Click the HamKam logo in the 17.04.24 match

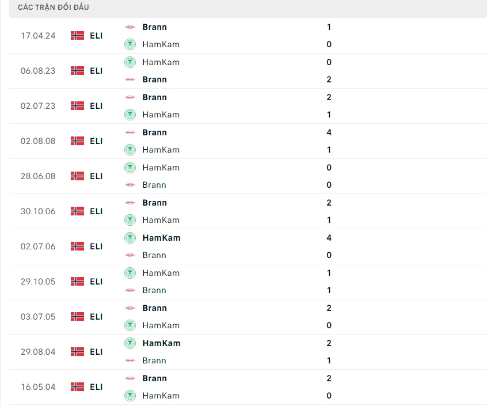[130, 44]
